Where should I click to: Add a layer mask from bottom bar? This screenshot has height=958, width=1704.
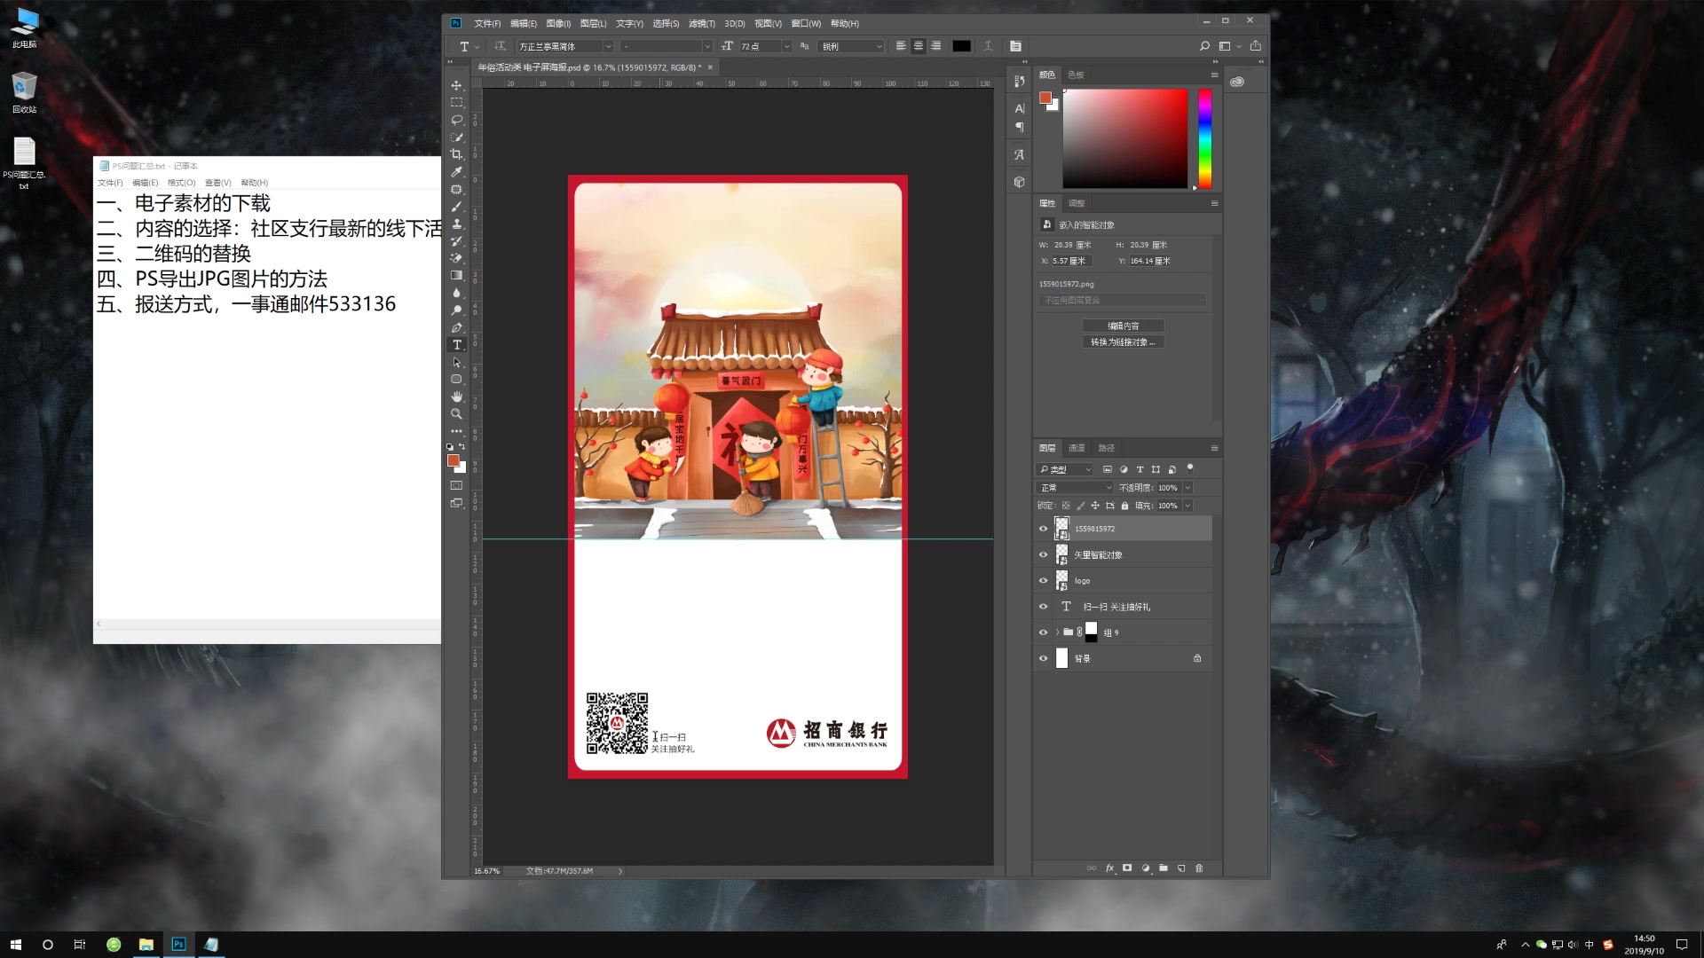click(x=1127, y=868)
